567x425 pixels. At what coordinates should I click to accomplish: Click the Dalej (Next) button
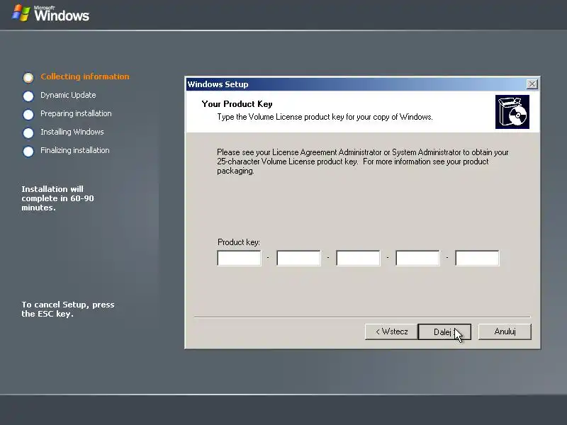pos(444,331)
